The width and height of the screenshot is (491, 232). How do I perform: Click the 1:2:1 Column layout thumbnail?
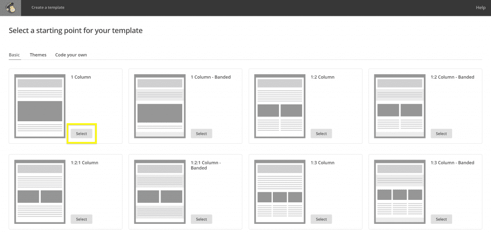40,192
